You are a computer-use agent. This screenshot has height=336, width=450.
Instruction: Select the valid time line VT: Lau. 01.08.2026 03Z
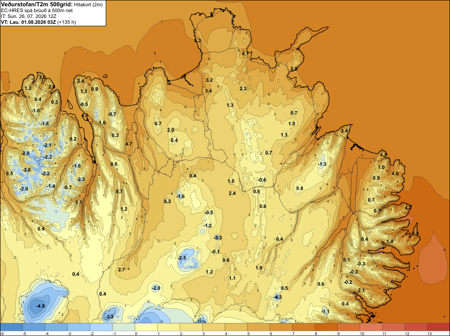click(38, 22)
